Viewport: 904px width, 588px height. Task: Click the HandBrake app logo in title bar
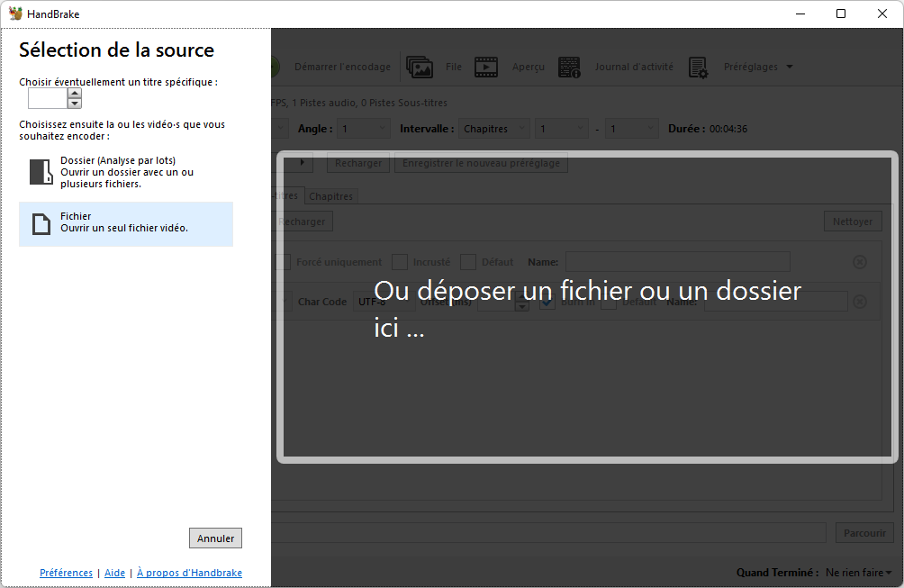coord(15,14)
